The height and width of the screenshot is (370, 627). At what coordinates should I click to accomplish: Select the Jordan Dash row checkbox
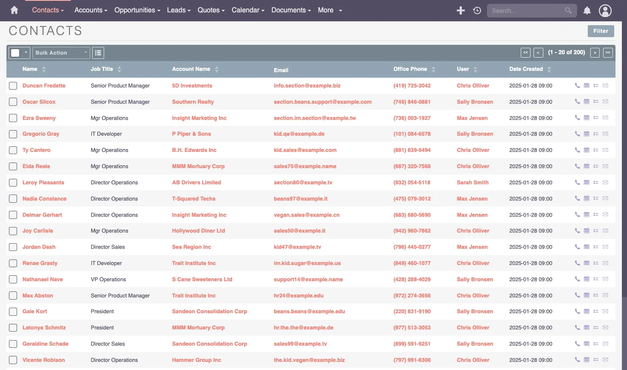(x=13, y=247)
